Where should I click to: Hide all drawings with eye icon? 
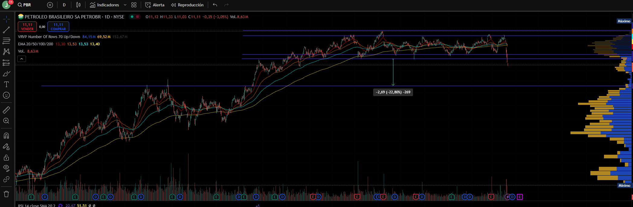click(x=6, y=168)
